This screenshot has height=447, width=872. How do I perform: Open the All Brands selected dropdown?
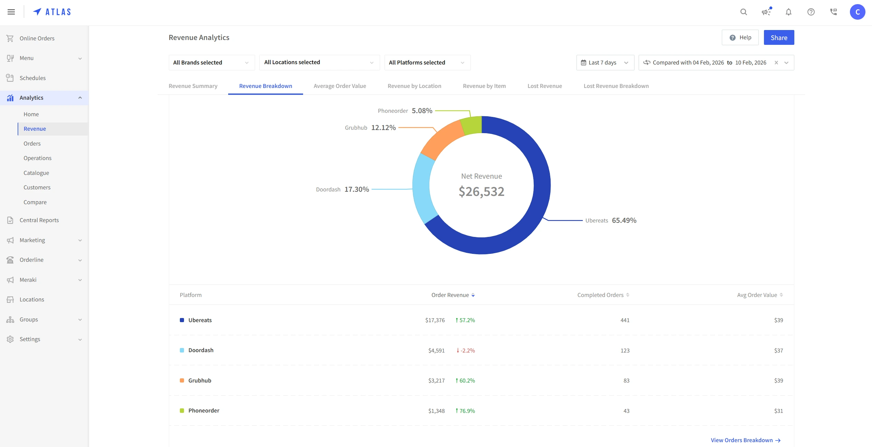(211, 63)
